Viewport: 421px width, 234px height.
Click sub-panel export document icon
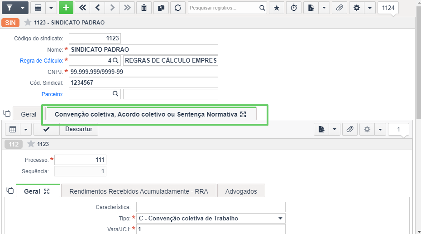321,129
